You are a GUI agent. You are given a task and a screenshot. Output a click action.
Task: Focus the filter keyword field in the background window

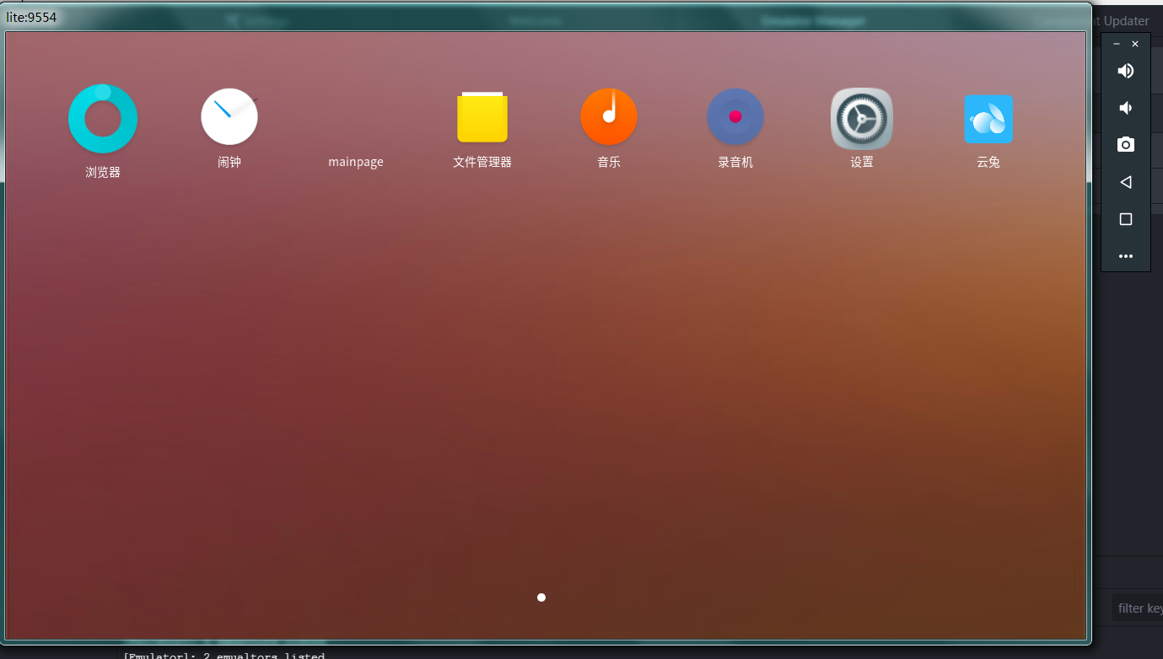click(x=1138, y=608)
